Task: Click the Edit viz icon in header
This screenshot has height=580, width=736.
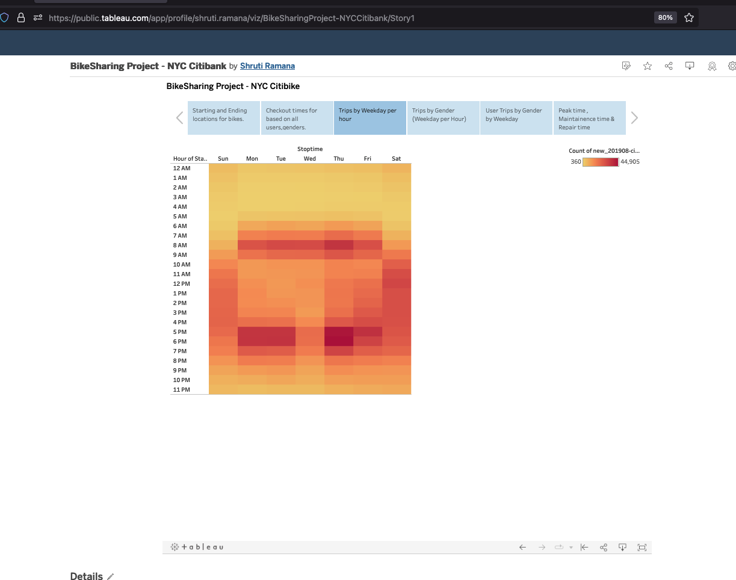Action: coord(626,66)
